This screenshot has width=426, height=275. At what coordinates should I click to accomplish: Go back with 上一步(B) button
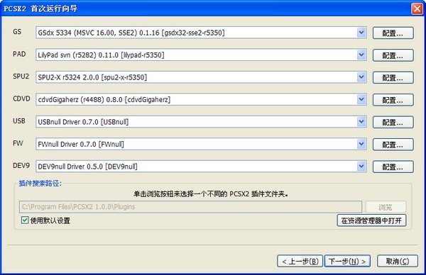point(300,261)
